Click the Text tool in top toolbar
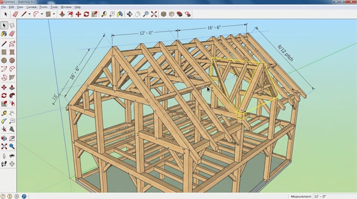The image size is (357, 199). [112, 14]
